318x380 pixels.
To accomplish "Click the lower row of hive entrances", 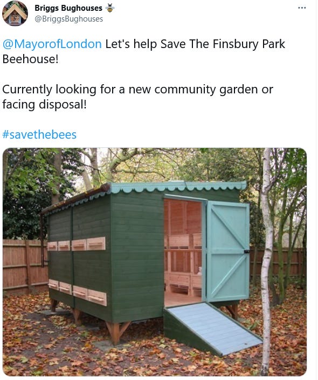I will (78, 292).
